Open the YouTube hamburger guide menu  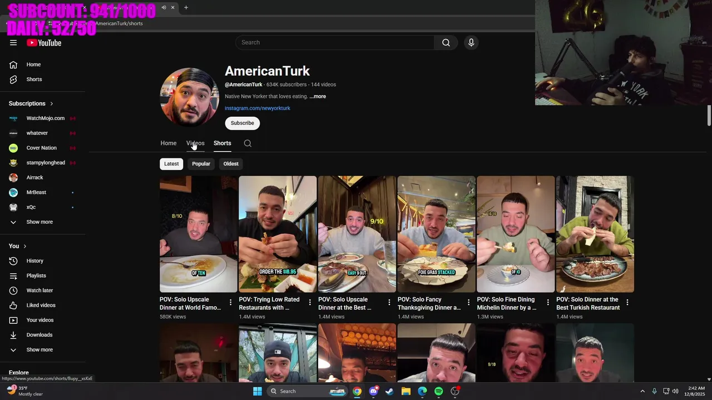(13, 43)
